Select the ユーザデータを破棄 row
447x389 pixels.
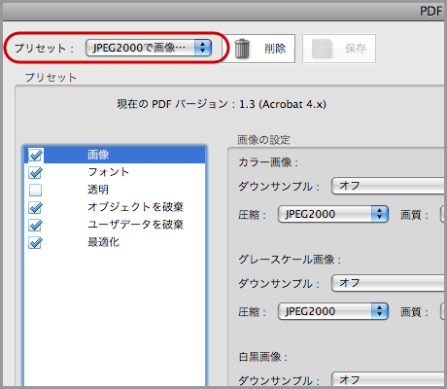[115, 225]
